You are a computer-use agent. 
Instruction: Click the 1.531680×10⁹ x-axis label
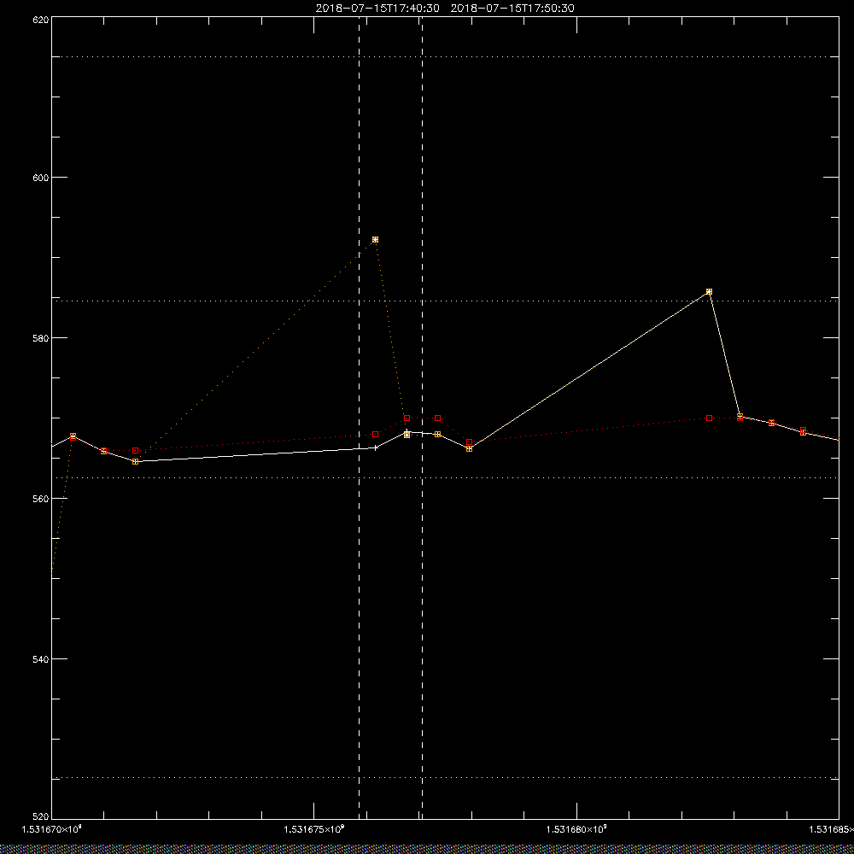click(576, 829)
